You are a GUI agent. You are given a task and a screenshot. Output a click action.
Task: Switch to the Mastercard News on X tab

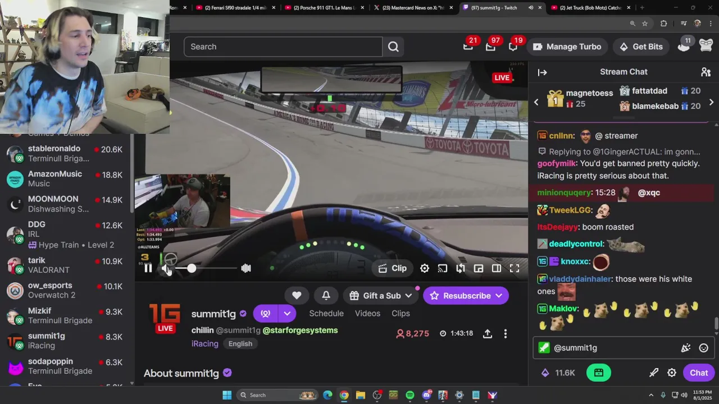413,7
